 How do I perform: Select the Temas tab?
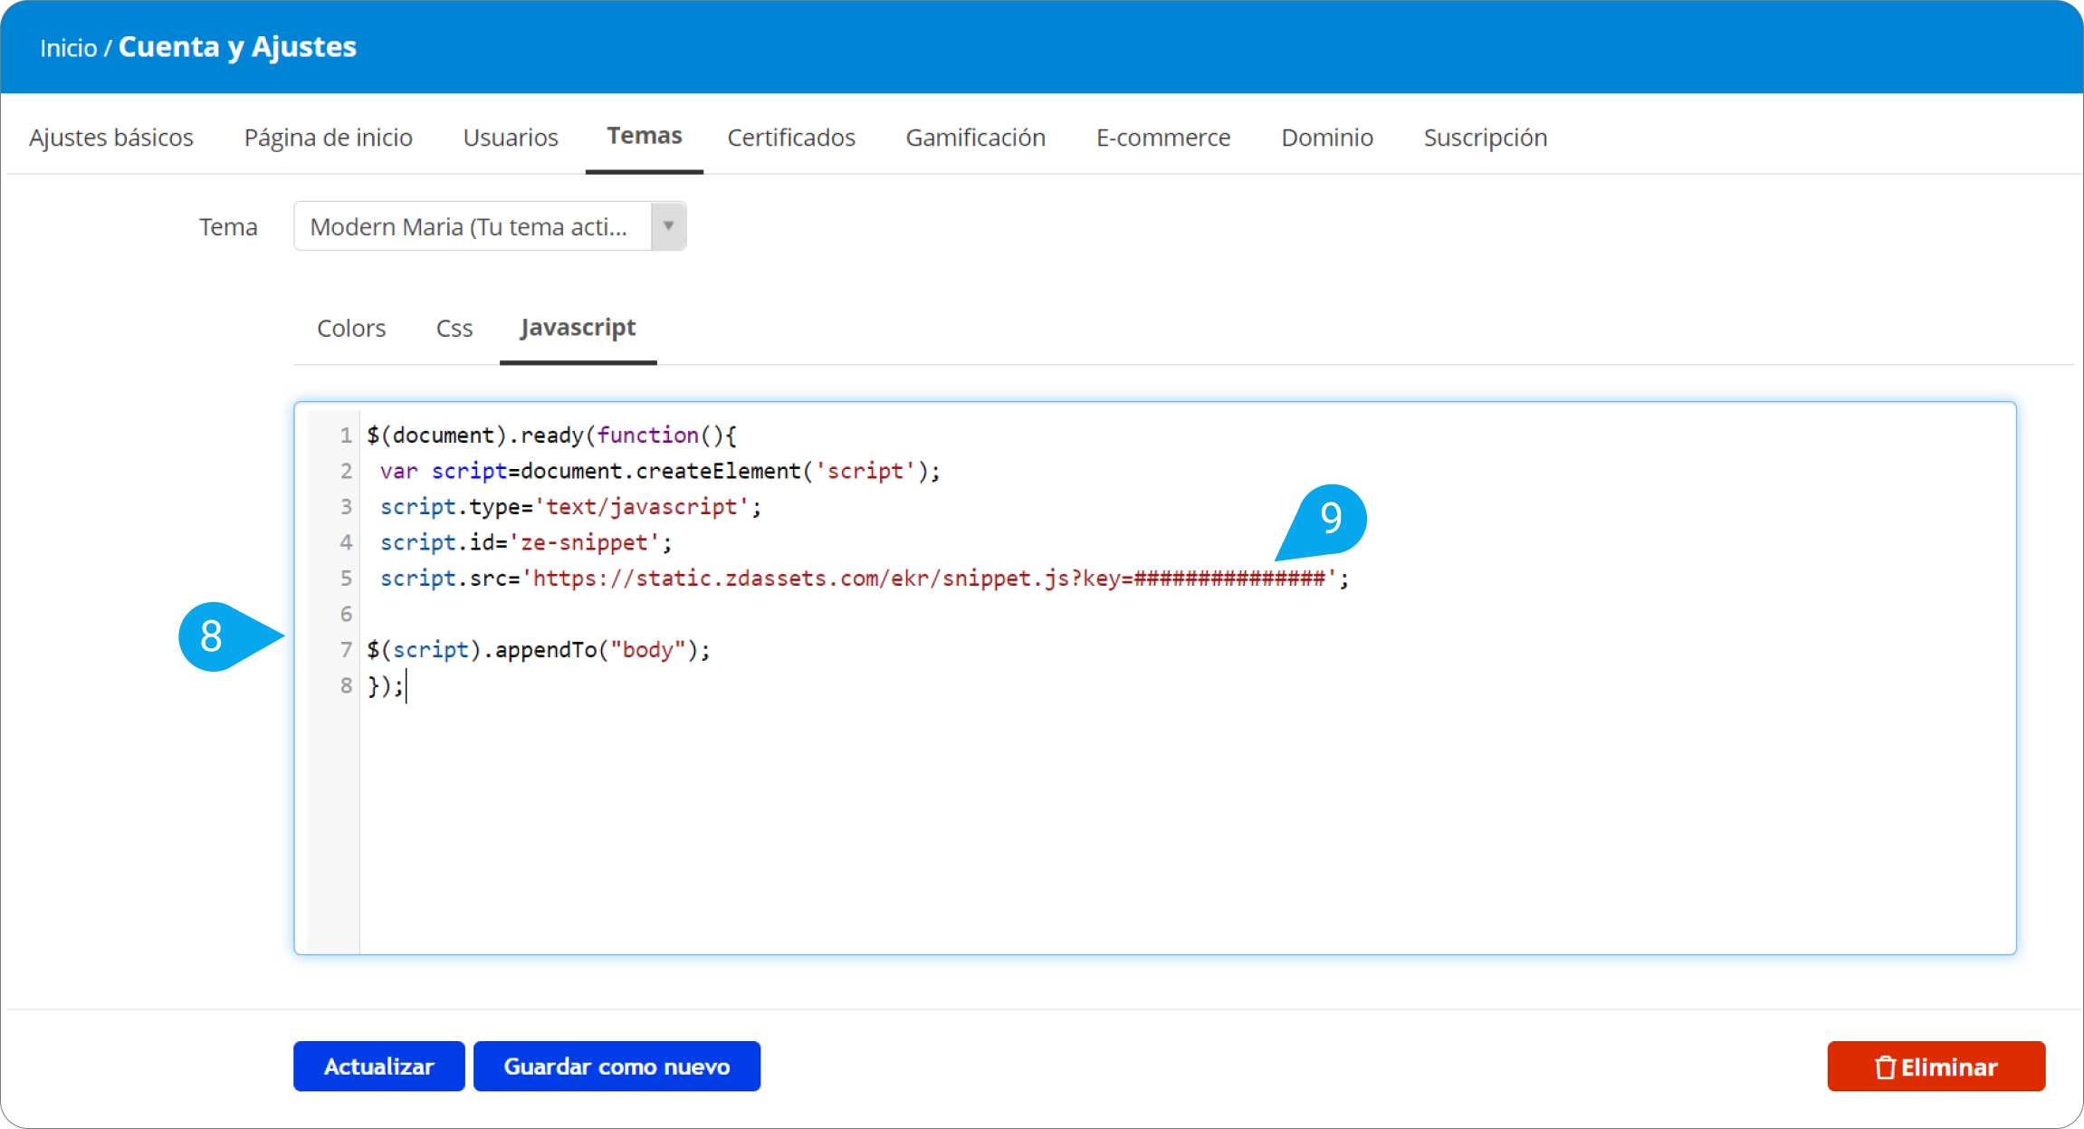(645, 136)
